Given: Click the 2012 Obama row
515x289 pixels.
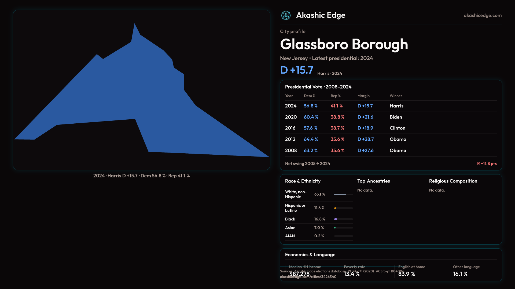Looking at the screenshot, I should [x=391, y=139].
